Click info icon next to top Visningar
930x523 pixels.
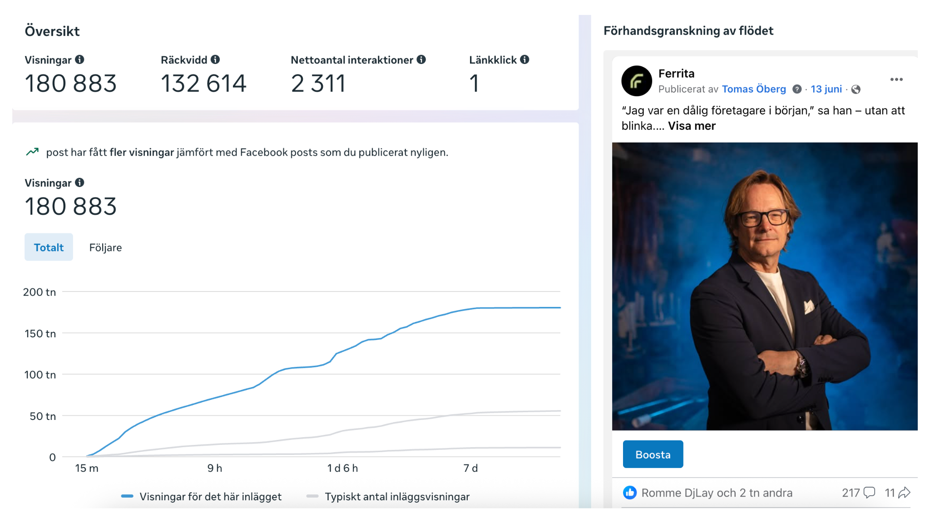pos(79,59)
